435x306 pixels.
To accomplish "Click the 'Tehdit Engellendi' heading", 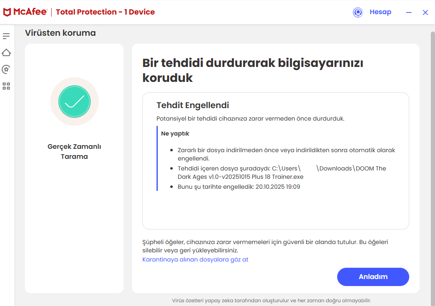I will (x=193, y=105).
